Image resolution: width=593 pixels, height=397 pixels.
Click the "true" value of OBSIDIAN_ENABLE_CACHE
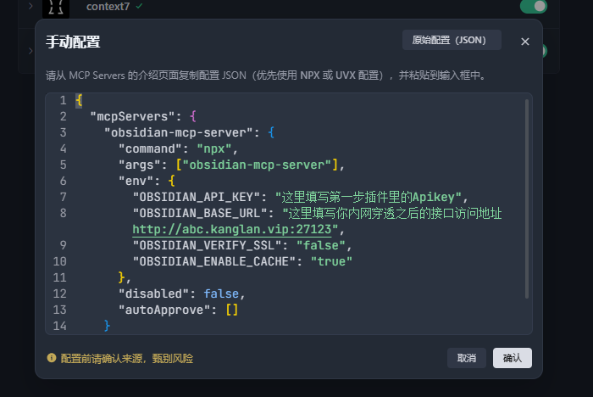(x=331, y=261)
